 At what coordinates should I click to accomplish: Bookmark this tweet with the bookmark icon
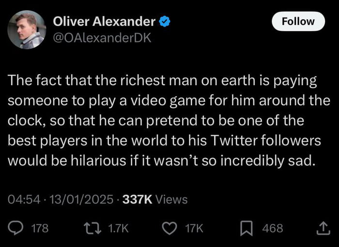[x=247, y=228]
